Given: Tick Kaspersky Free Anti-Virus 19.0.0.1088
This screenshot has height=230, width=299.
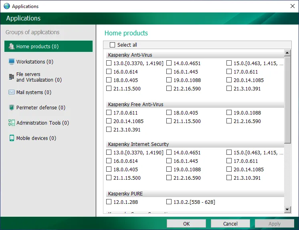Looking at the screenshot, I should pos(229,113).
